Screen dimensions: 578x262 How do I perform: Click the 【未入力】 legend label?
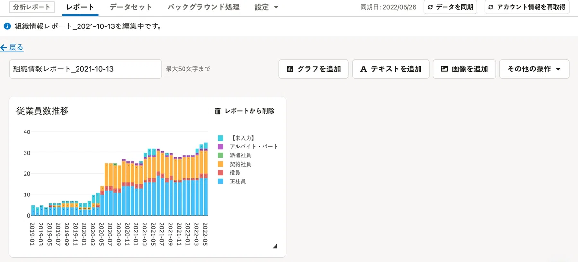tap(242, 138)
